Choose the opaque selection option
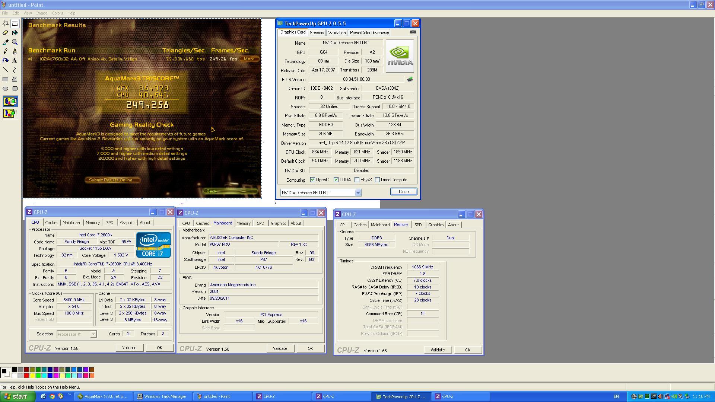The image size is (715, 402). coord(10,101)
